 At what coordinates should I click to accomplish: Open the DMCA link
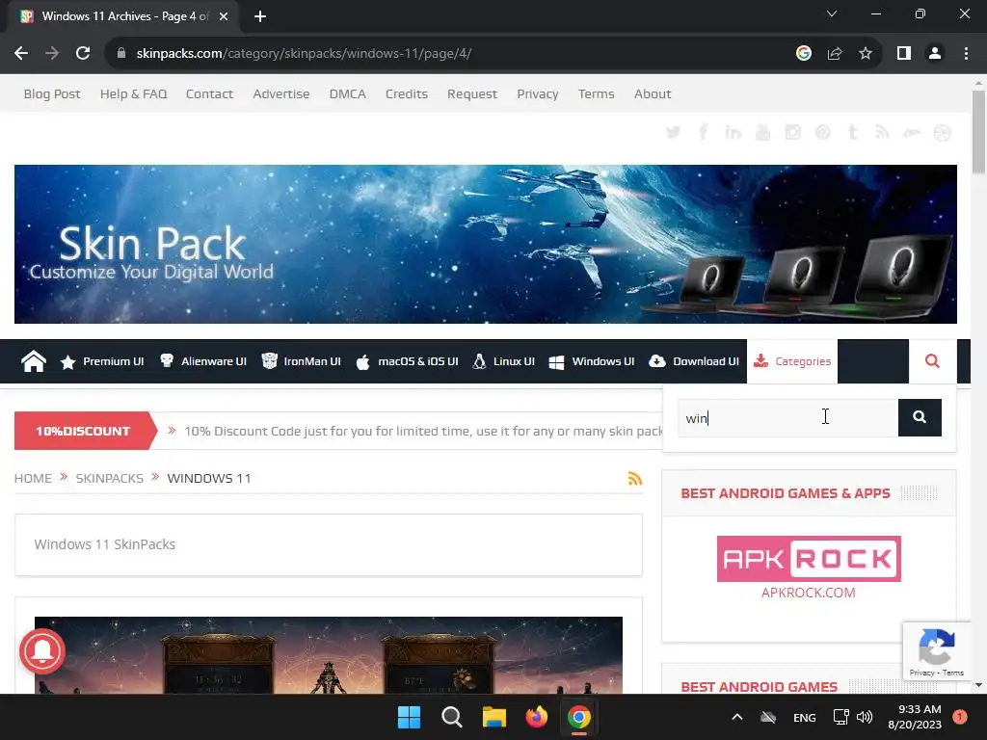point(347,93)
